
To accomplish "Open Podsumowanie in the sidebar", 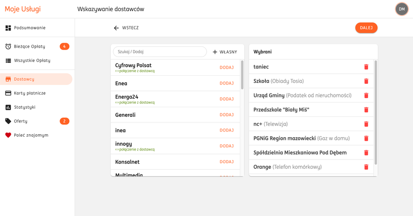I will pos(30,28).
